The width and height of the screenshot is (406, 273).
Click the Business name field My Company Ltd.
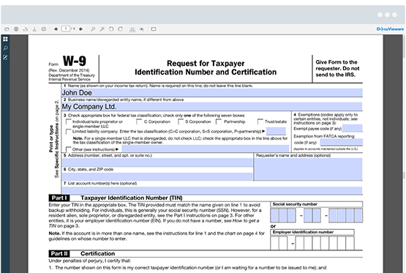pyautogui.click(x=212, y=106)
